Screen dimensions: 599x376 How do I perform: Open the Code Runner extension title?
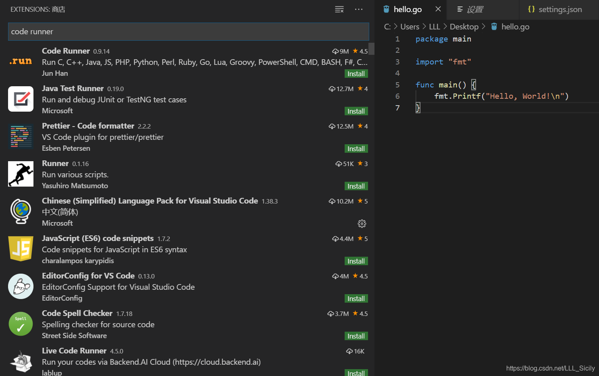[66, 51]
